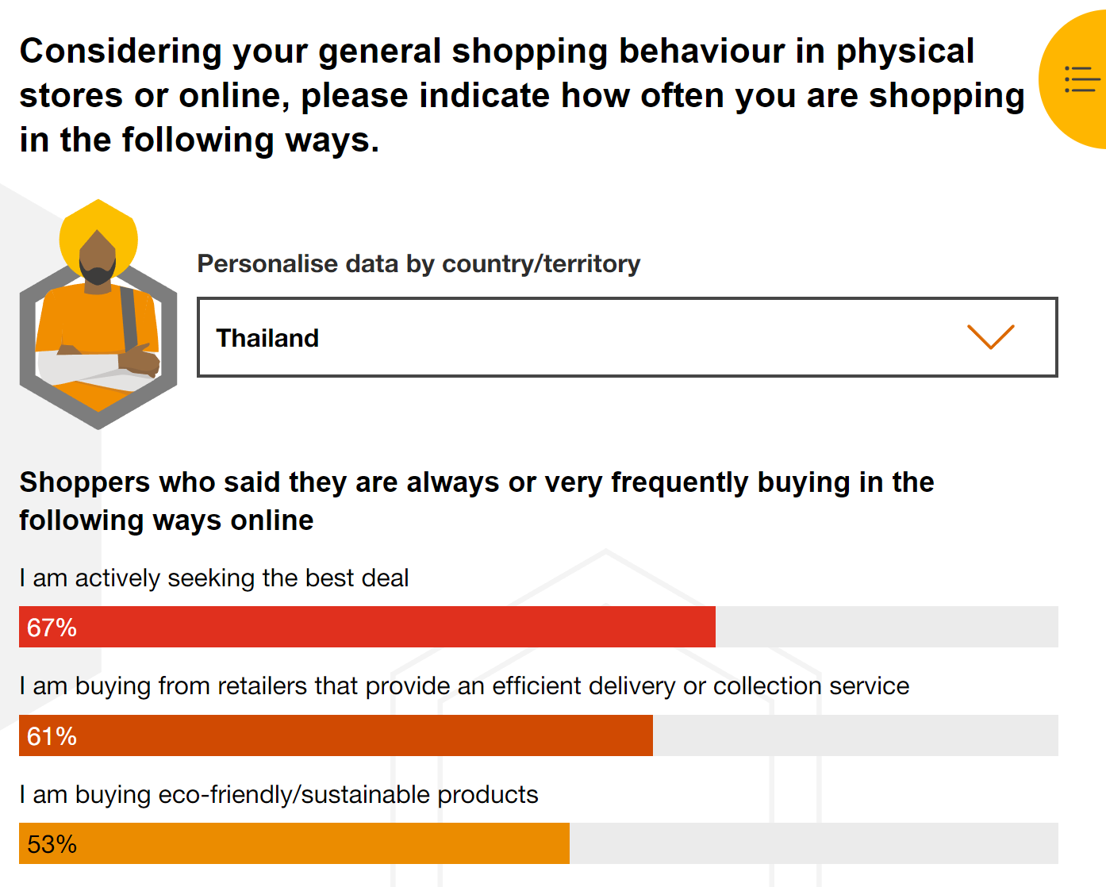Click the yellow-orange 53% eco-friendly bar
The width and height of the screenshot is (1106, 887).
pos(317,843)
